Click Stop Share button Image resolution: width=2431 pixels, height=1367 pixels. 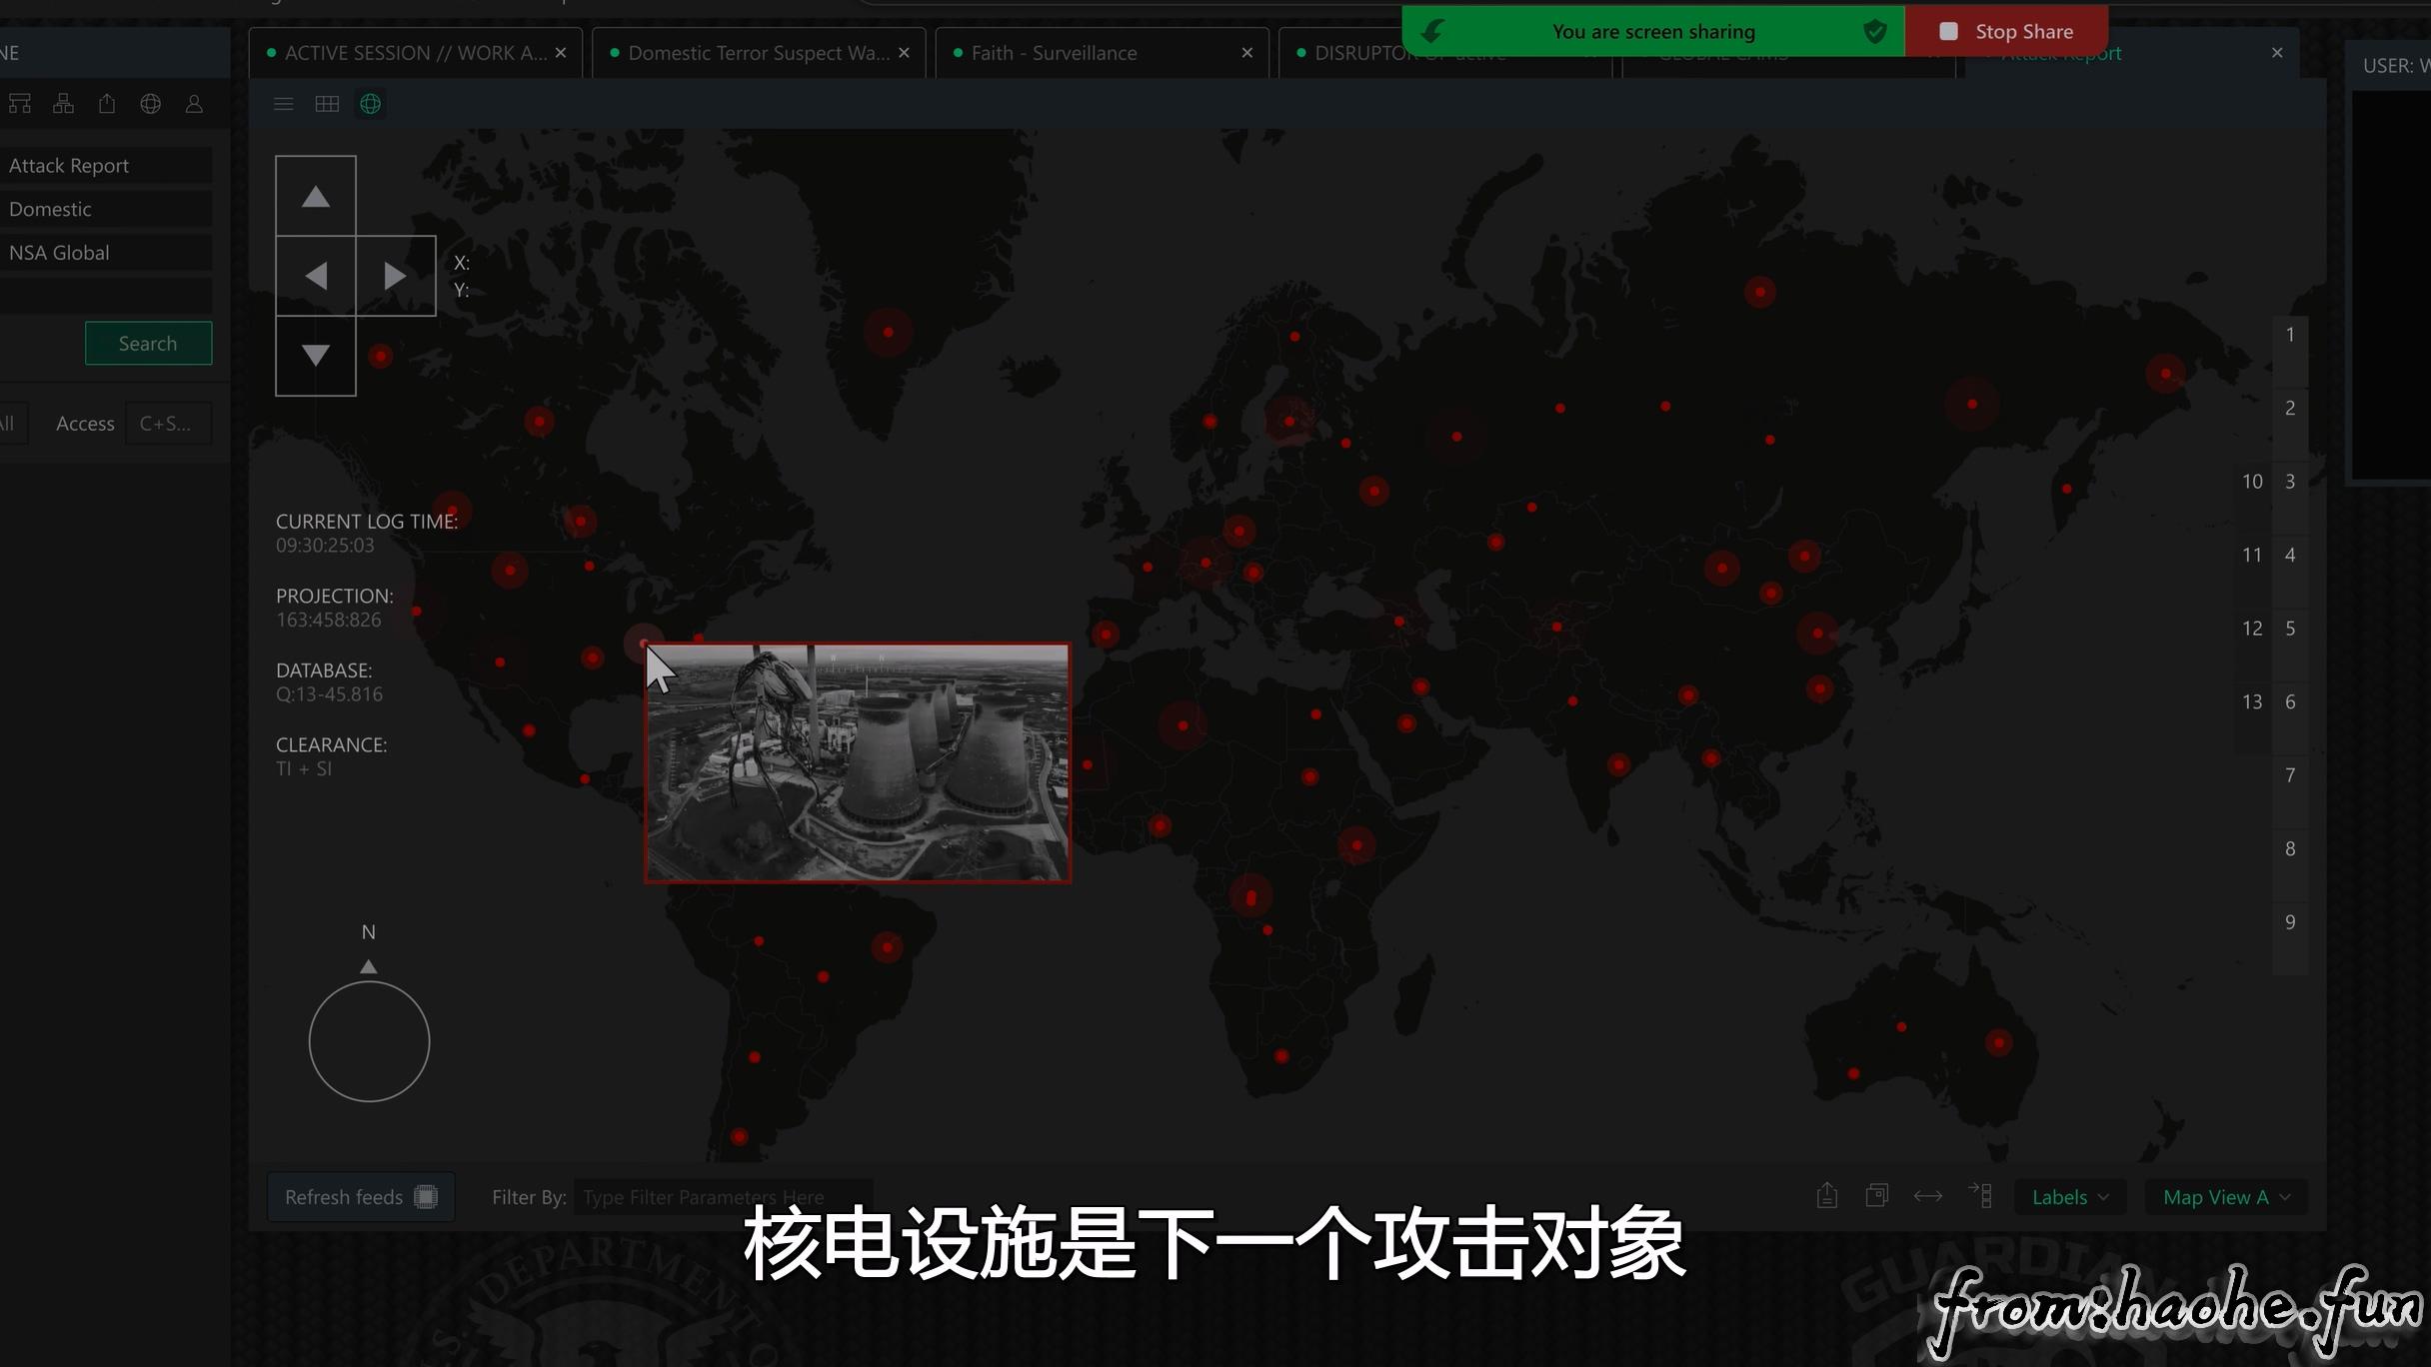(2007, 31)
